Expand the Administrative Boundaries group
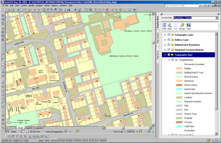The width and height of the screenshot is (221, 143). 165,45
